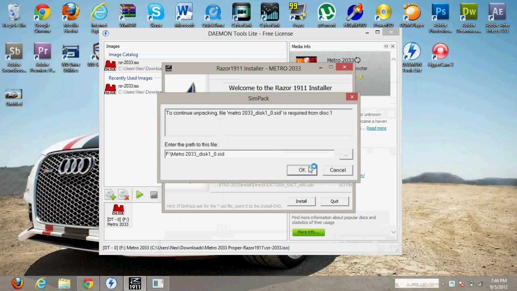Select rzr-2033.iso under Image Catalog
This screenshot has width=517, height=291.
coord(133,65)
